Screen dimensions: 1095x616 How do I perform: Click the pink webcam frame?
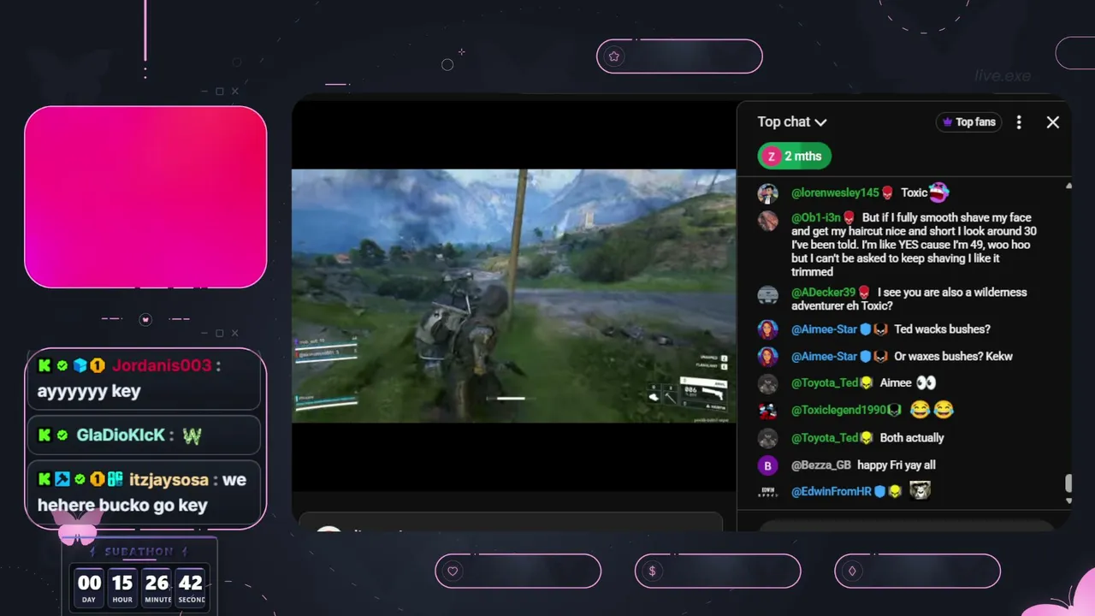[145, 197]
